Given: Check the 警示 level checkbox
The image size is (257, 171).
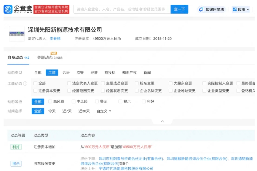Looking at the screenshot, I should coord(97,102).
